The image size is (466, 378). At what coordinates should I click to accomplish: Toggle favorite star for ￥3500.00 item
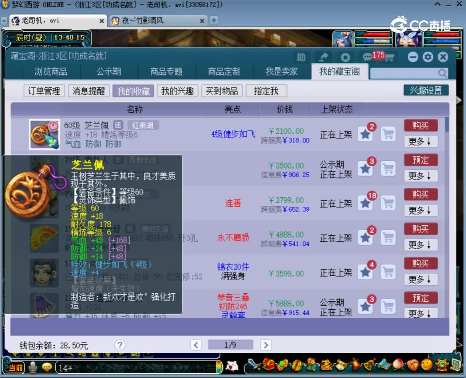[x=365, y=169]
